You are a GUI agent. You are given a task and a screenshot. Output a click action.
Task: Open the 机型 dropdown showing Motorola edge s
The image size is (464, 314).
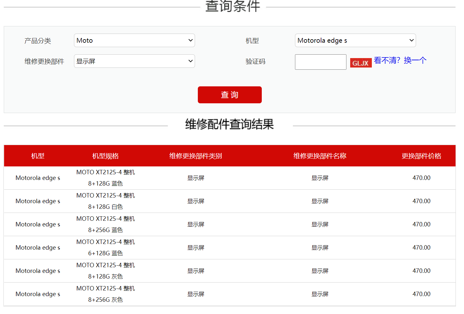[x=355, y=41]
